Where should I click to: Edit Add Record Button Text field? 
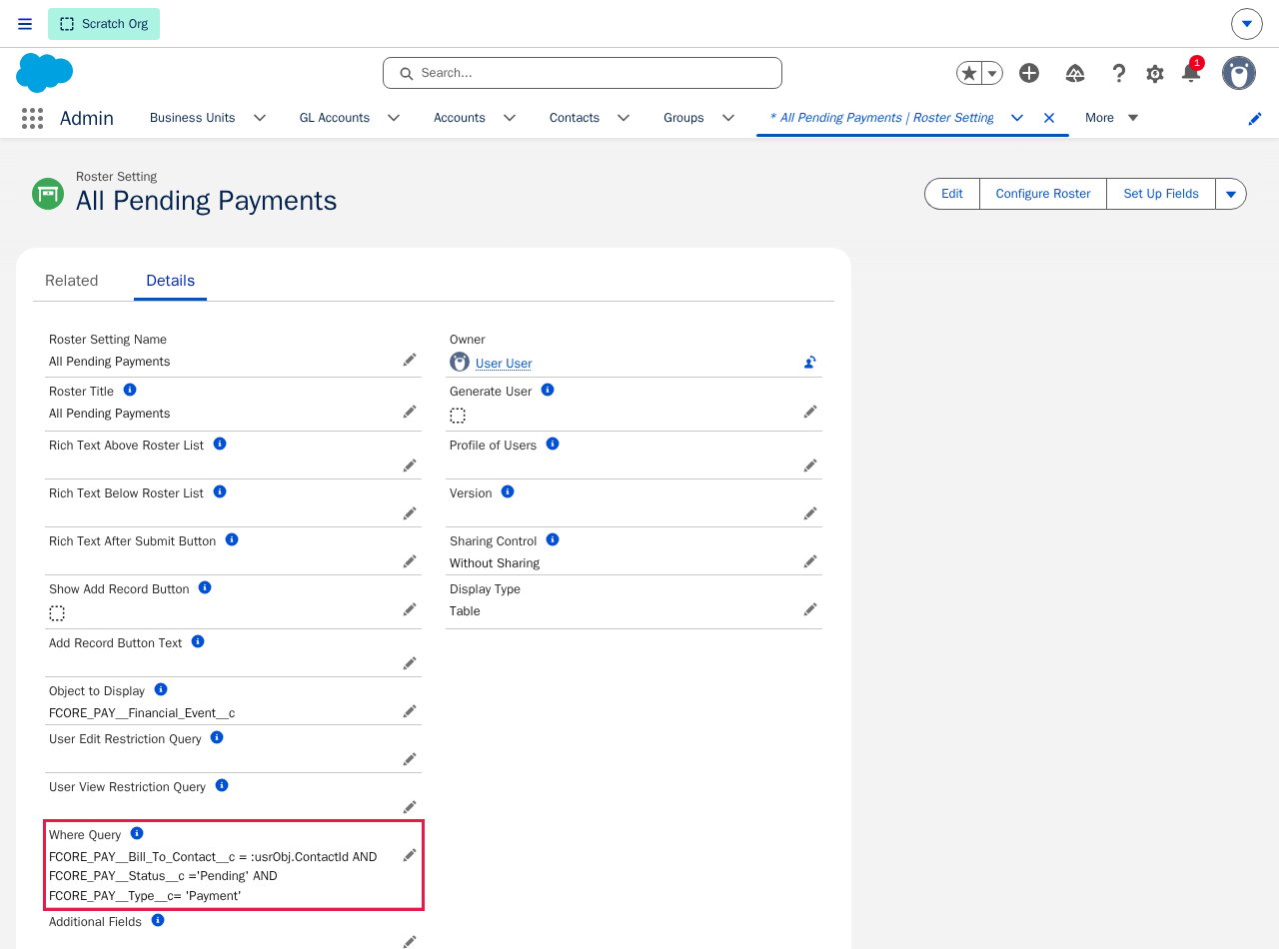(x=410, y=663)
